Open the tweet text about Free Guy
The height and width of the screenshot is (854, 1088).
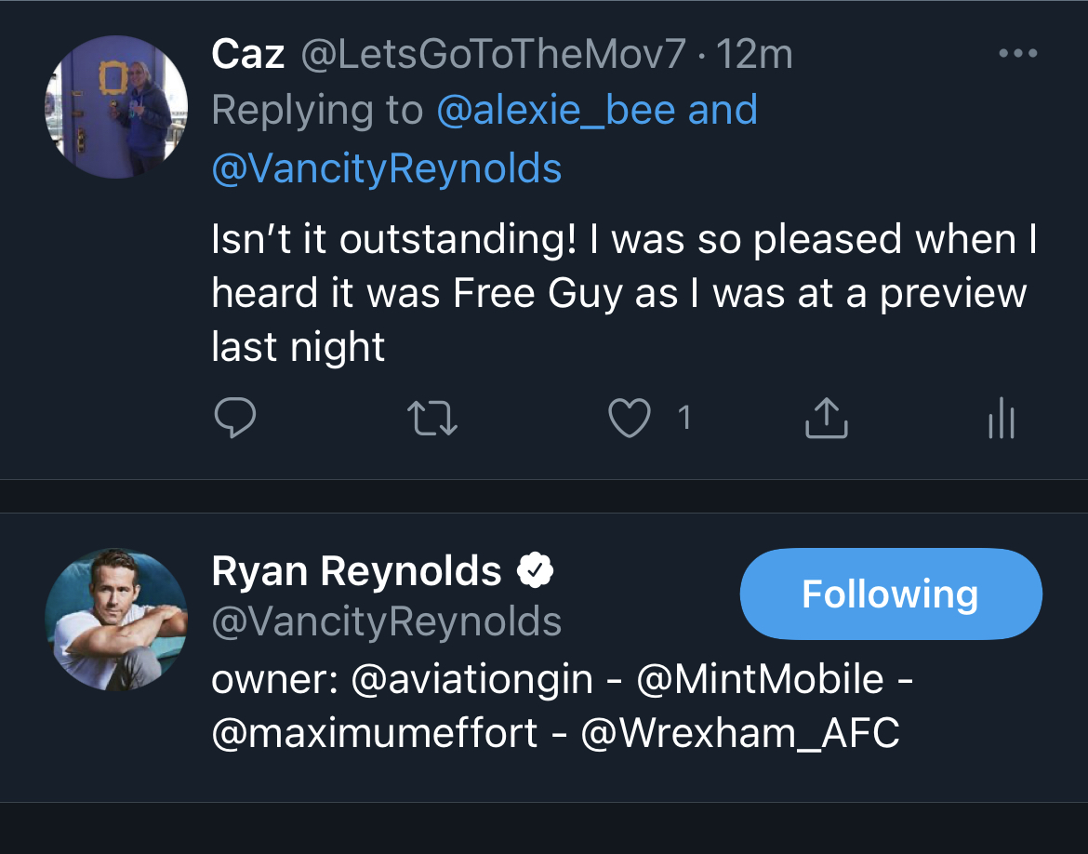coord(623,293)
